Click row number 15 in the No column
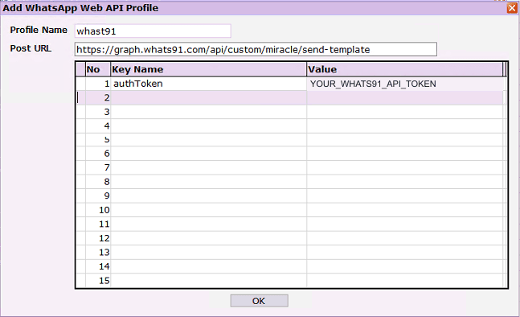The width and height of the screenshot is (520, 317). pyautogui.click(x=98, y=281)
